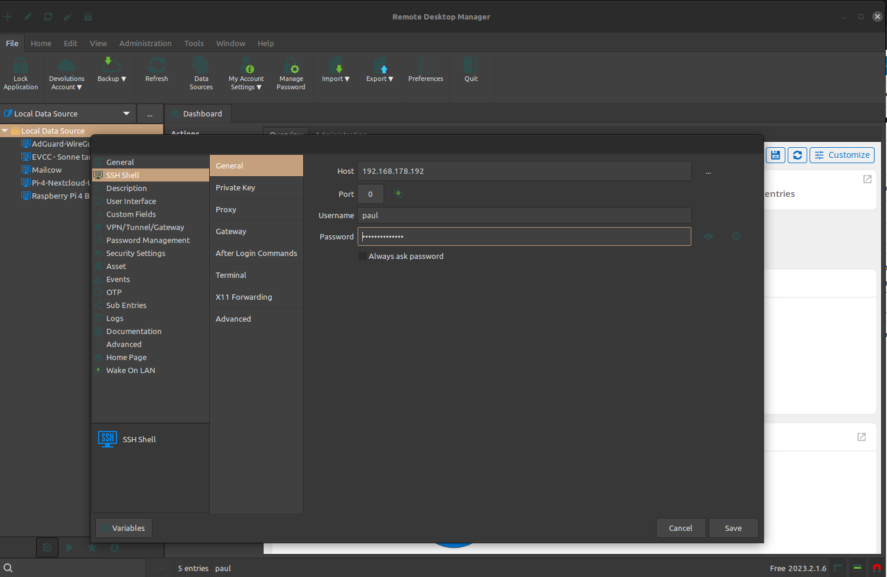Open the Administration menu

[x=145, y=43]
